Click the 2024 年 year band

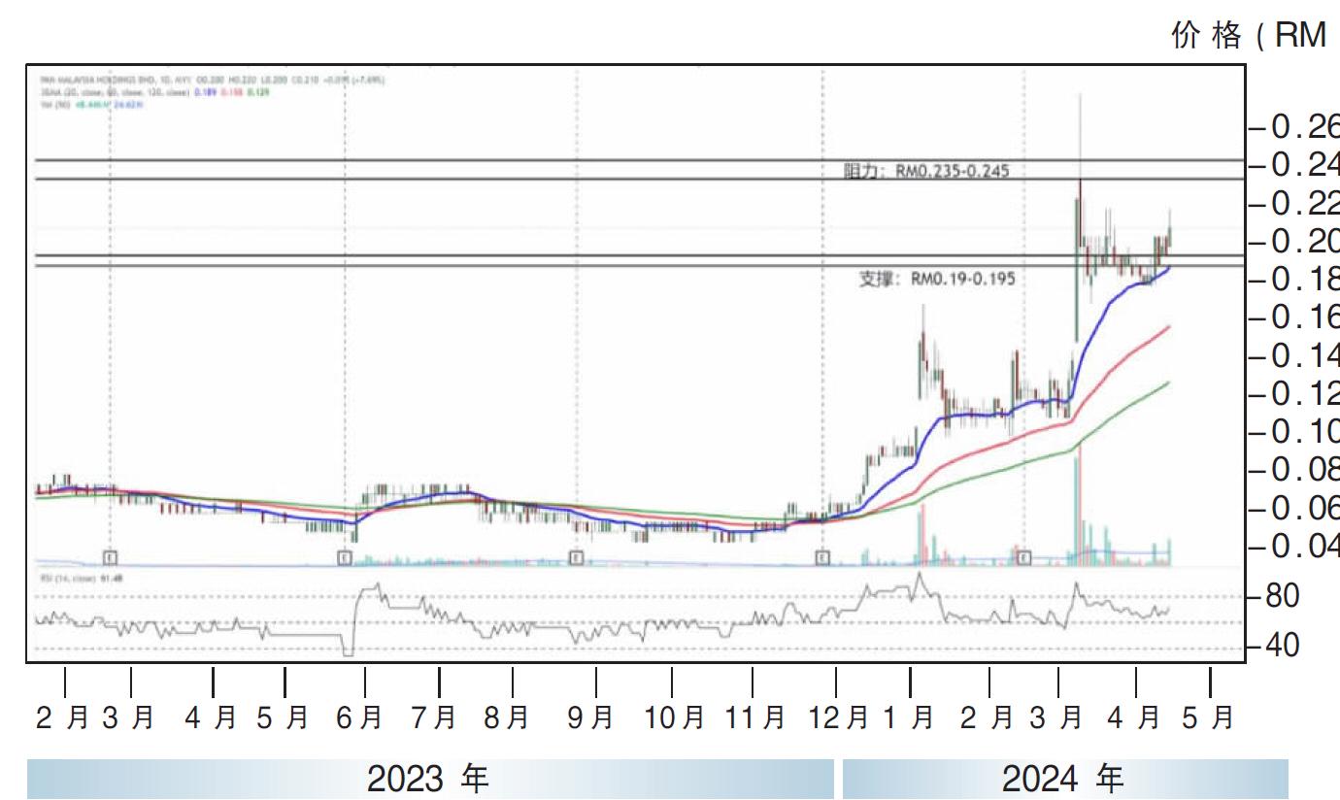point(1065,779)
